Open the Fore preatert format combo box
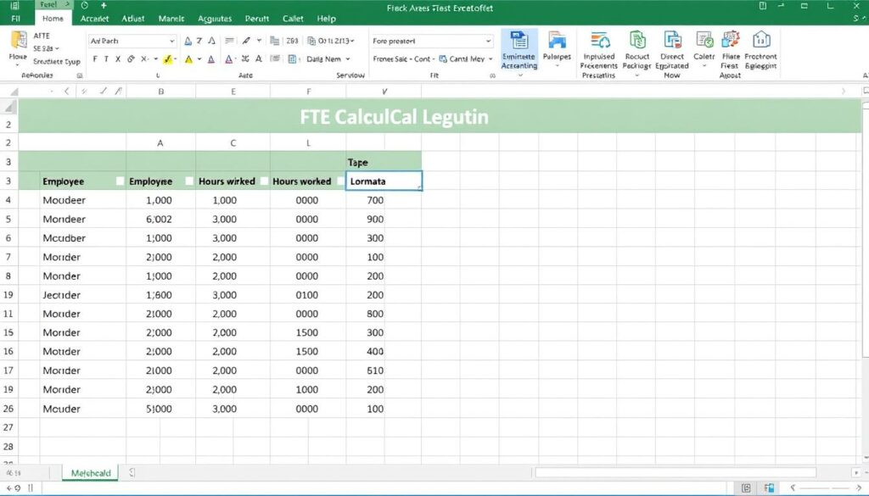This screenshot has height=496, width=869. tap(432, 41)
